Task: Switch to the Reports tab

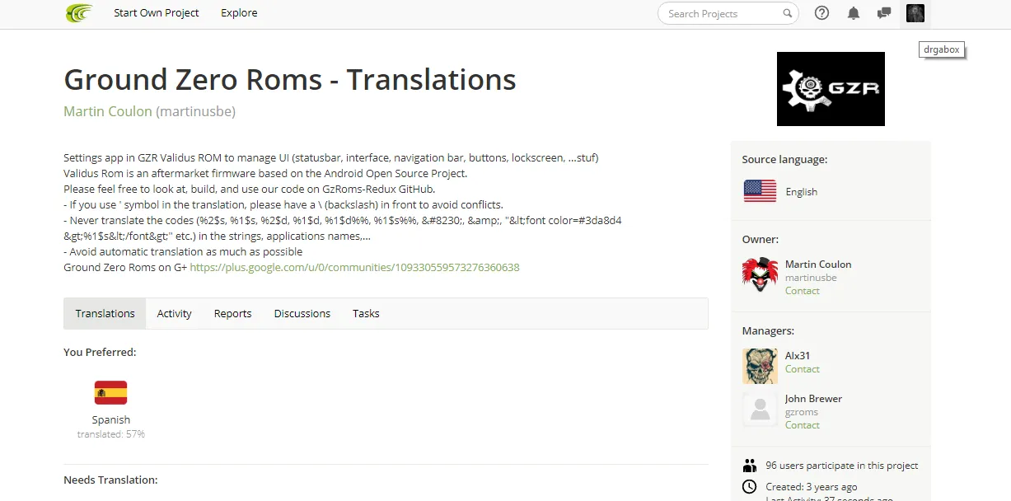Action: pyautogui.click(x=232, y=313)
